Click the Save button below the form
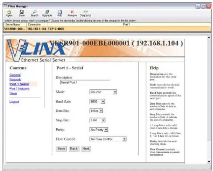This screenshot has height=171, width=213. pos(61,149)
